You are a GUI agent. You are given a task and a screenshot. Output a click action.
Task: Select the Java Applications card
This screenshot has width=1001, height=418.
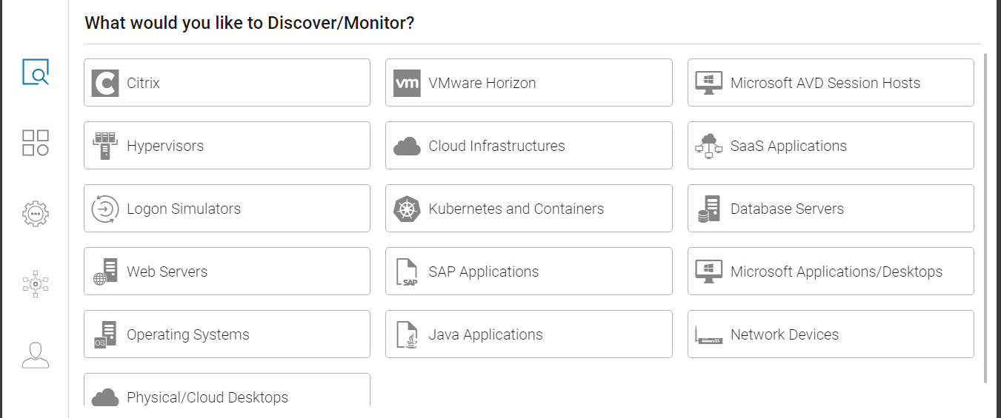tap(529, 334)
